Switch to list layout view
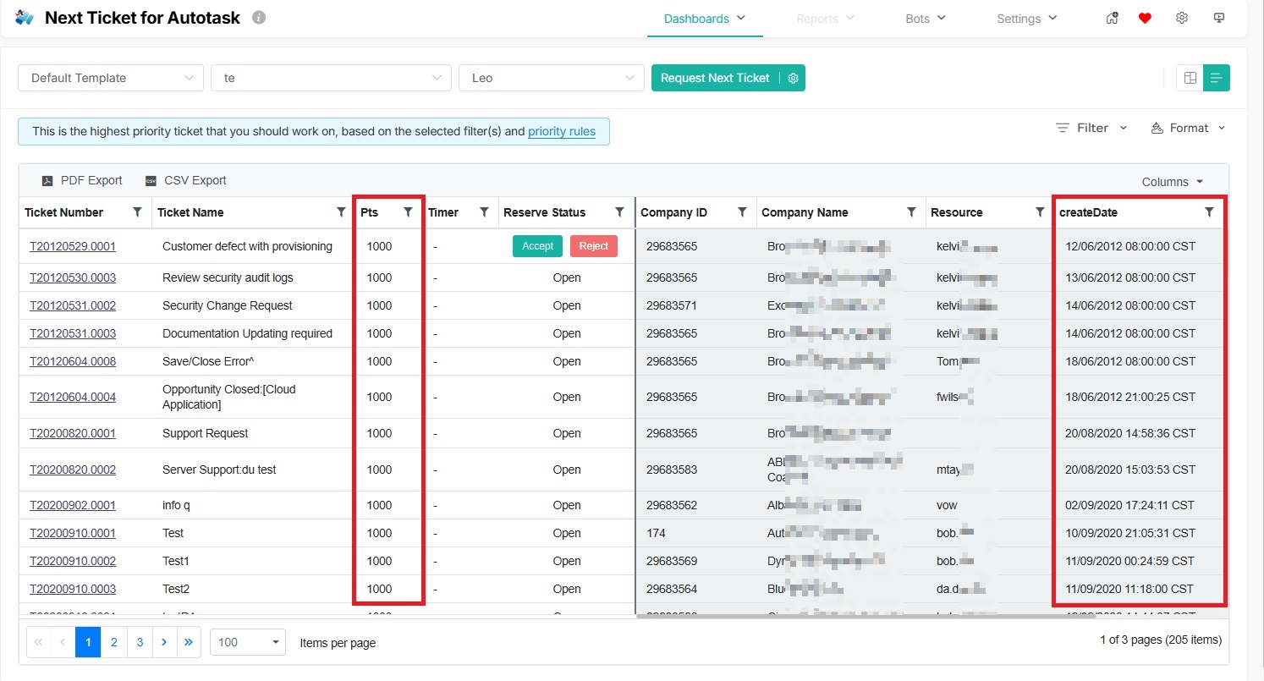Viewport: 1264px width, 681px height. pos(1217,78)
